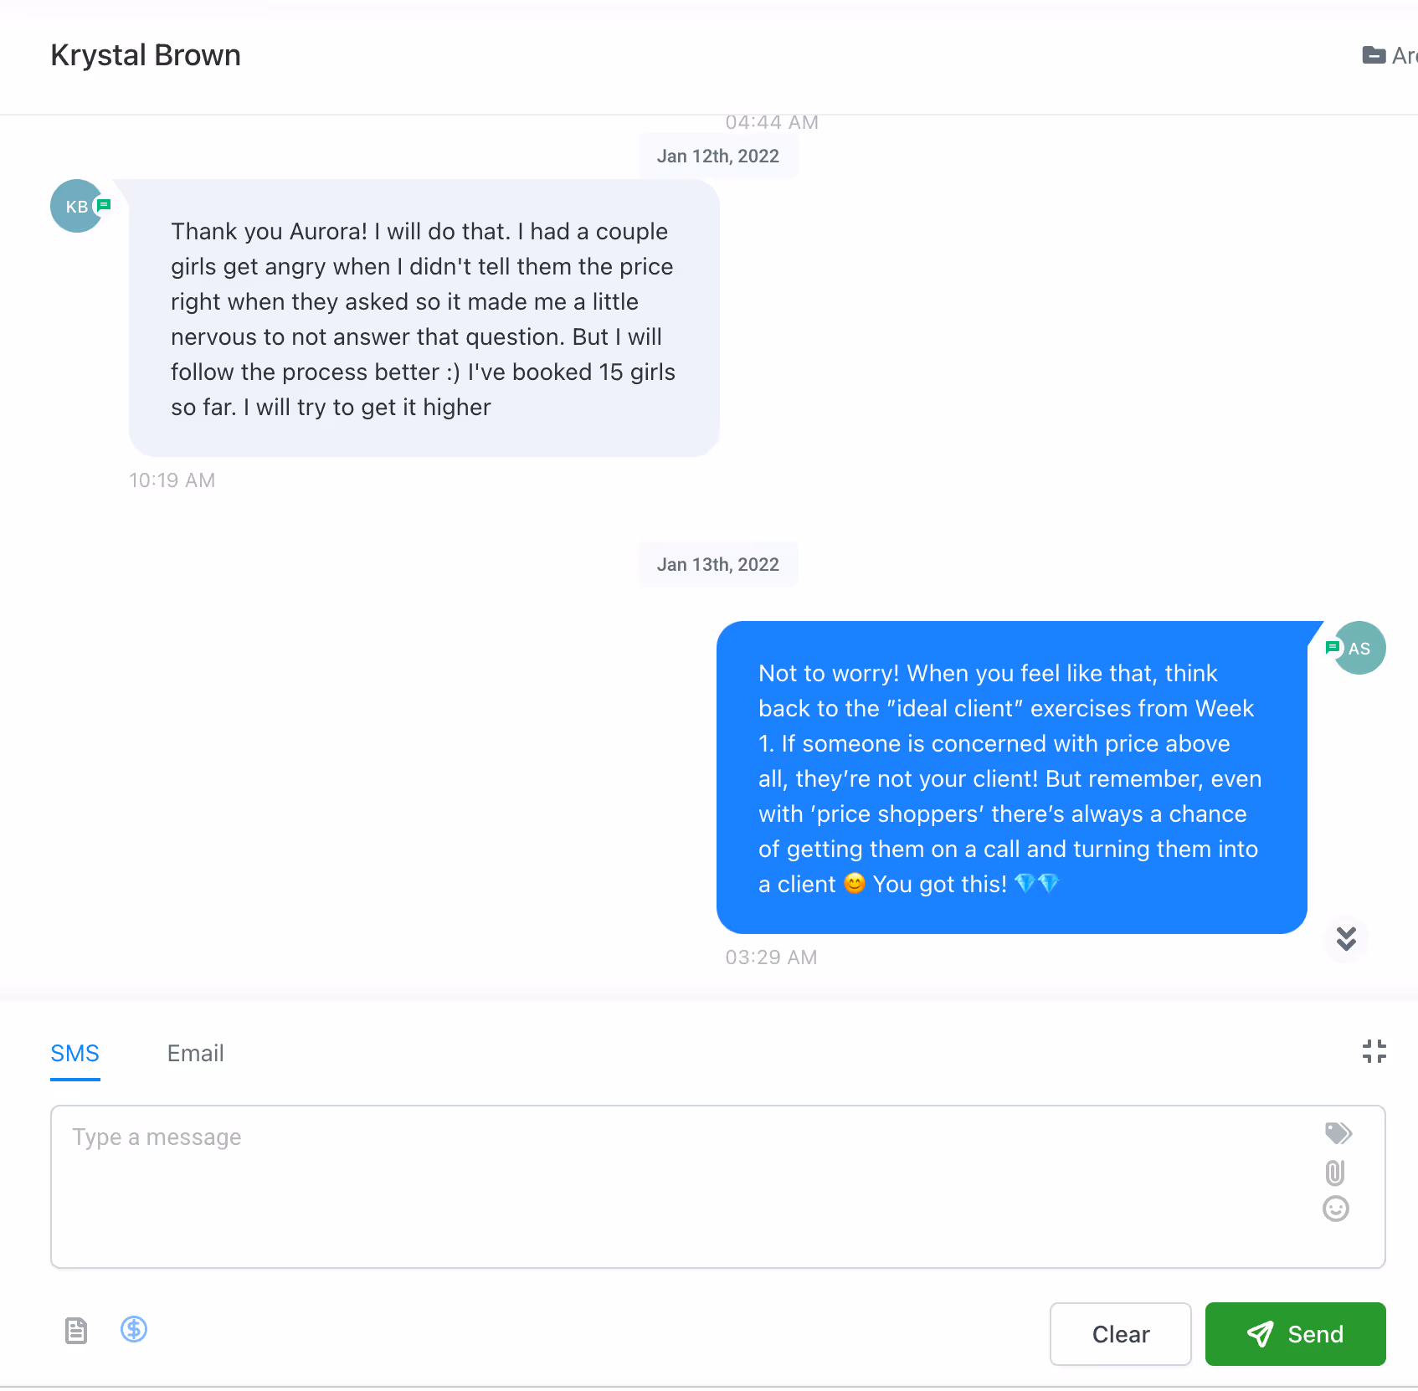
Task: Open the emoji picker smiley icon
Action: click(1335, 1209)
